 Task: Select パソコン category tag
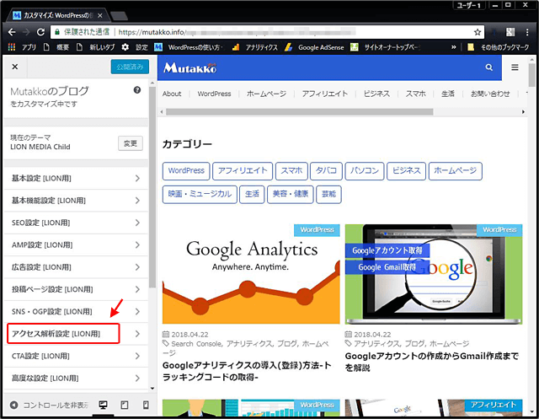click(365, 171)
